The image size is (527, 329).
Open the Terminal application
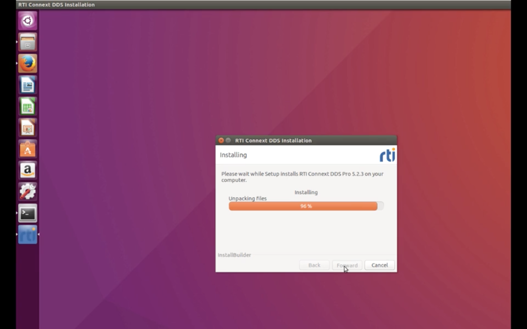click(x=27, y=213)
